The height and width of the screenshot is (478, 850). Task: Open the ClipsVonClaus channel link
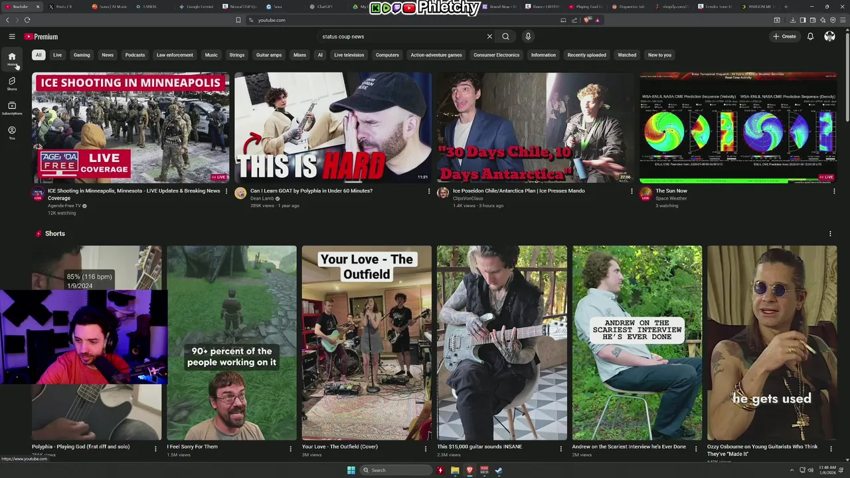coord(468,199)
